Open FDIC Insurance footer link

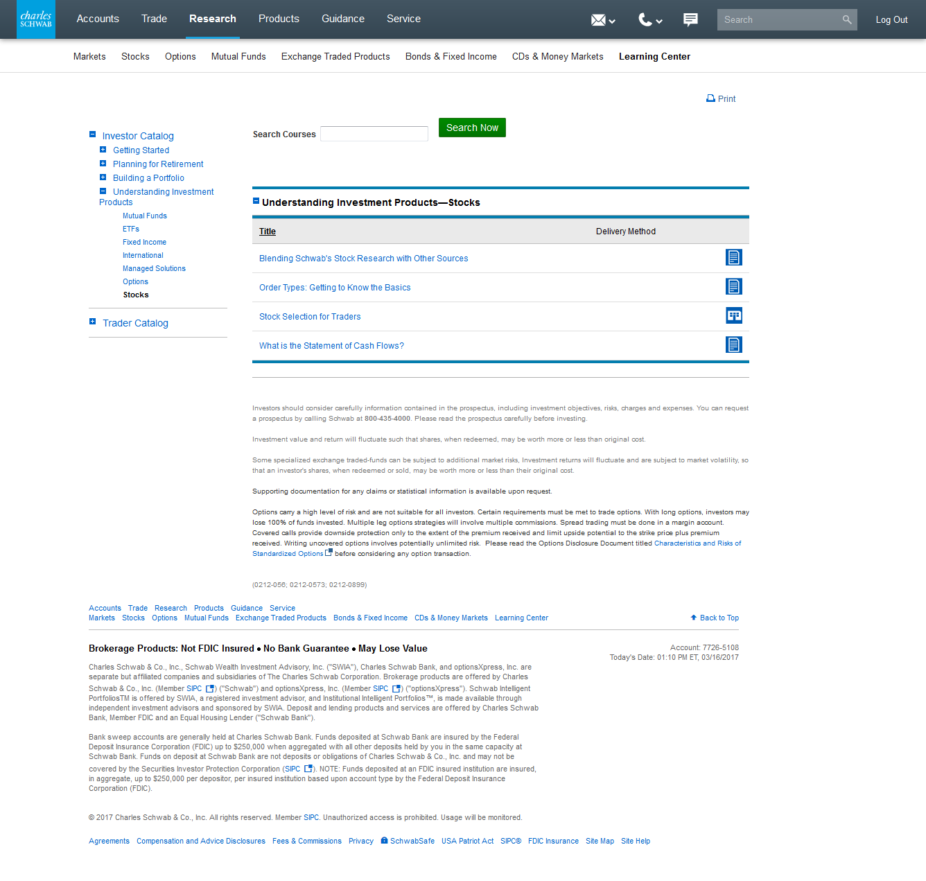point(553,841)
